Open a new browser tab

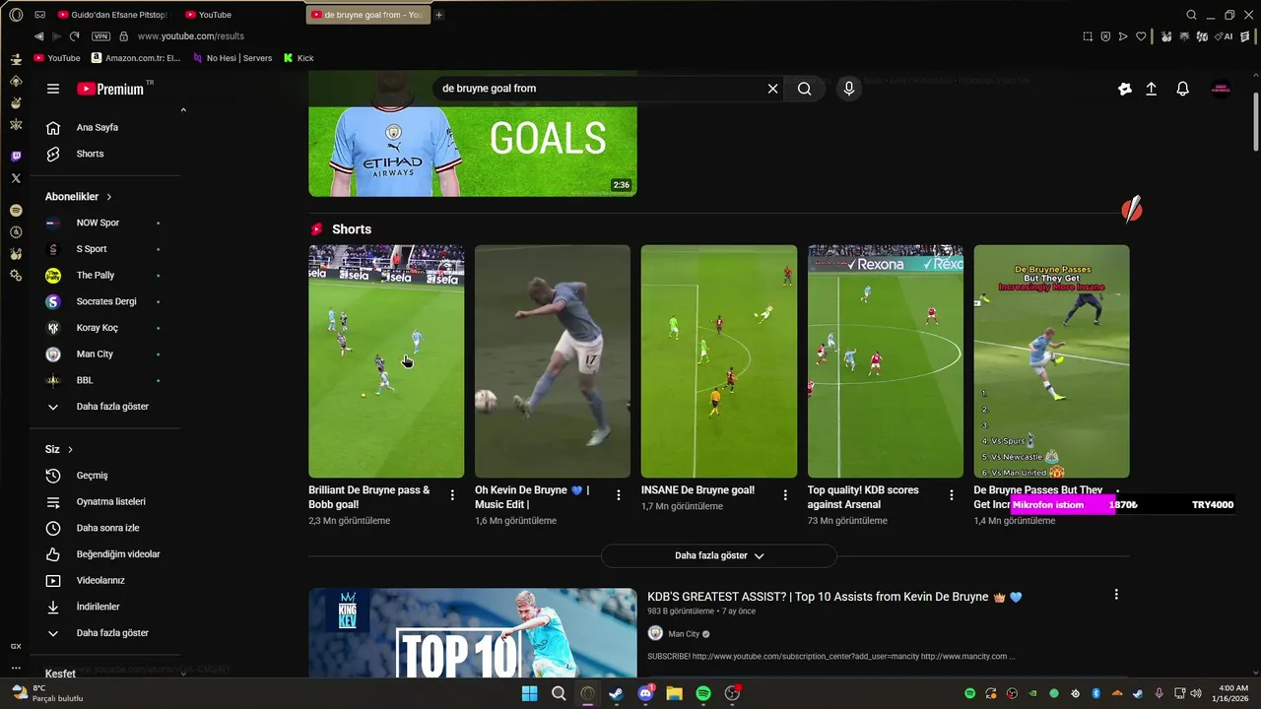coord(438,15)
